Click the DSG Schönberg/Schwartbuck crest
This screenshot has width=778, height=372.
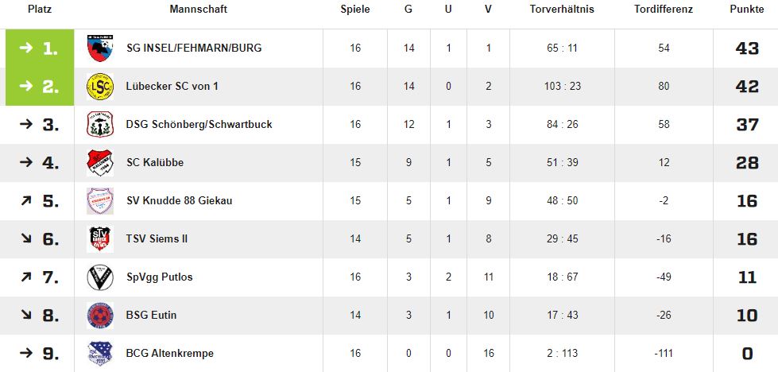[99, 124]
